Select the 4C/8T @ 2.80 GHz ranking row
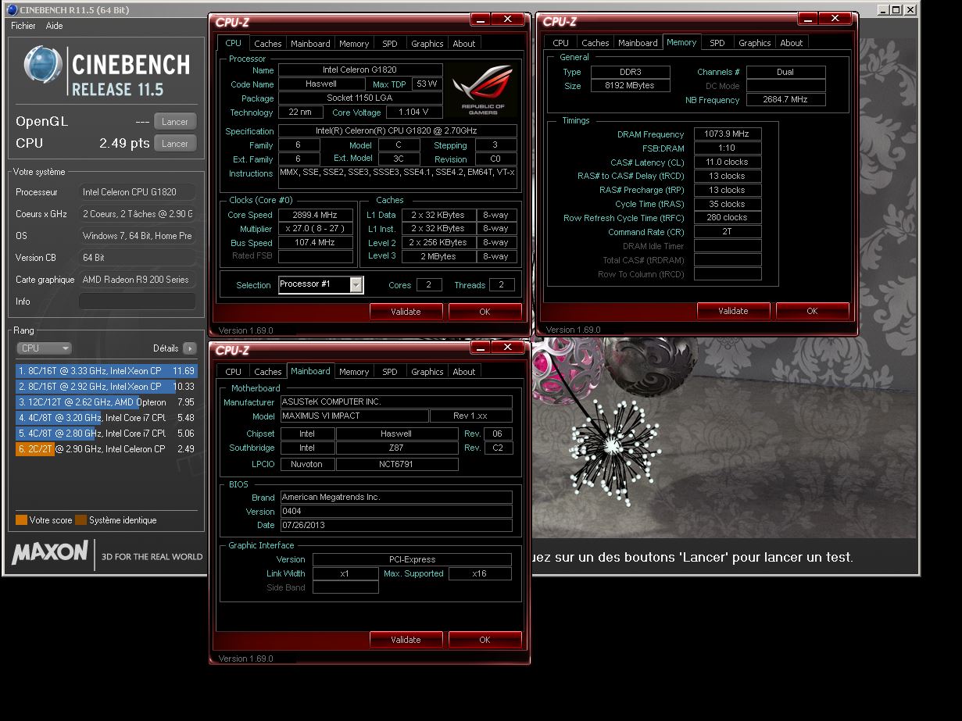962x721 pixels. click(106, 434)
